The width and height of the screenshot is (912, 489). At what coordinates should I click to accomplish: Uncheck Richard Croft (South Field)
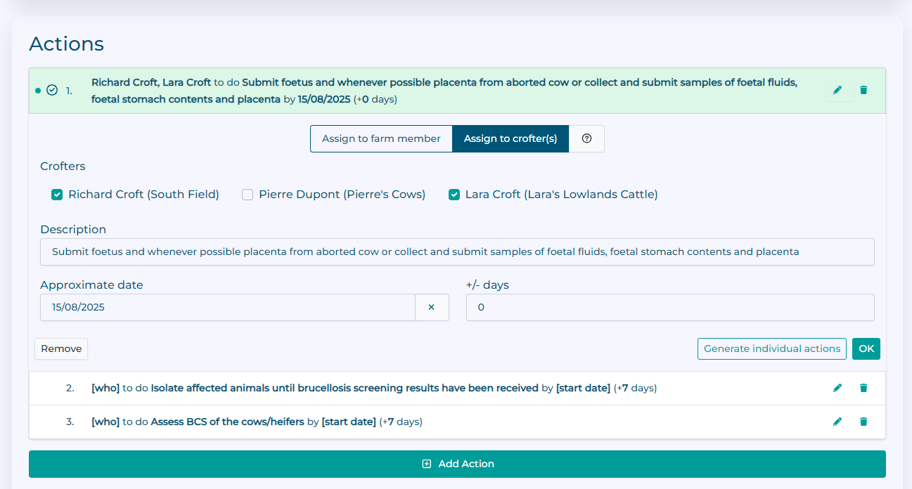tap(57, 195)
